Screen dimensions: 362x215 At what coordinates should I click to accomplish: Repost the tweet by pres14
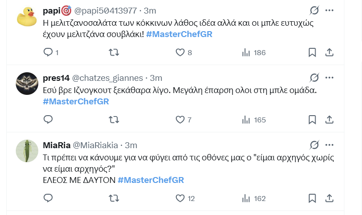115,120
